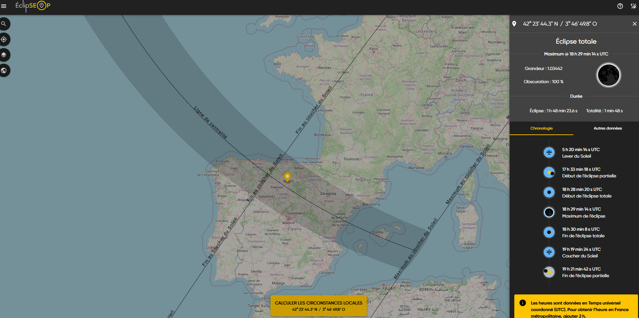Switch to the Autres données tab

[607, 128]
